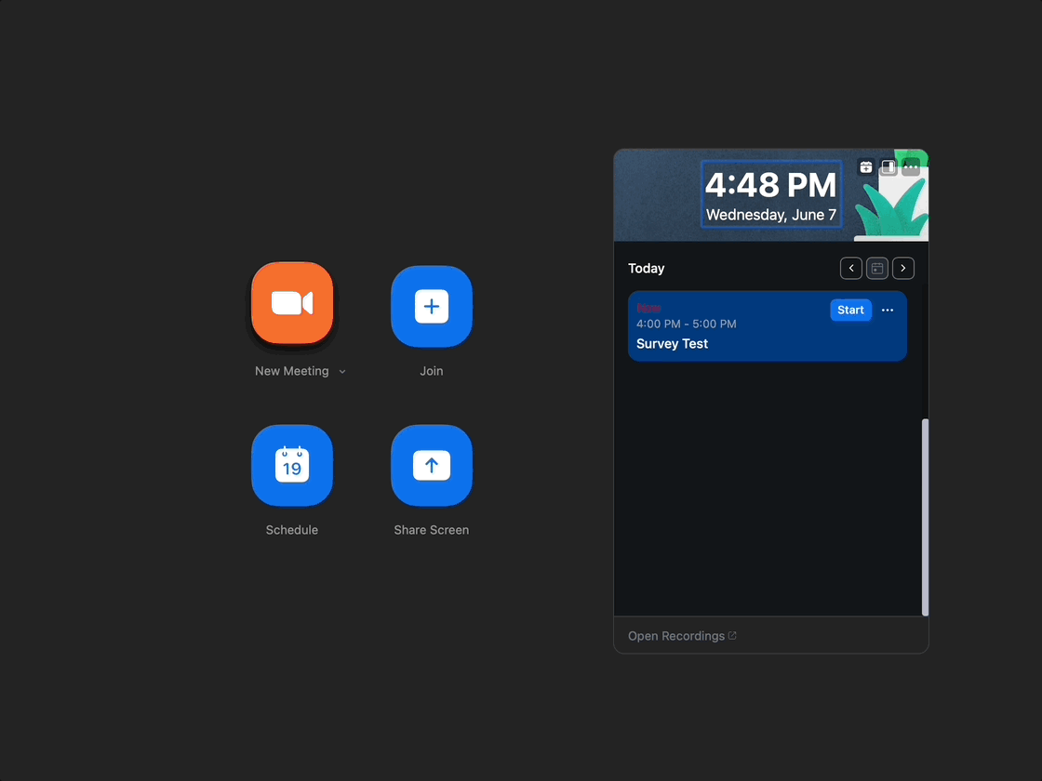
Task: Click the 4:48 PM clock display
Action: pos(771,185)
